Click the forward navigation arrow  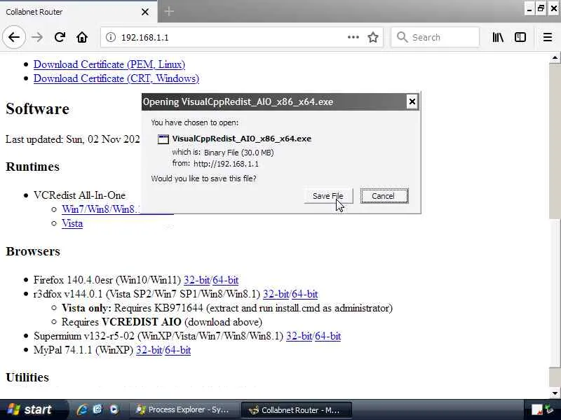coord(37,37)
